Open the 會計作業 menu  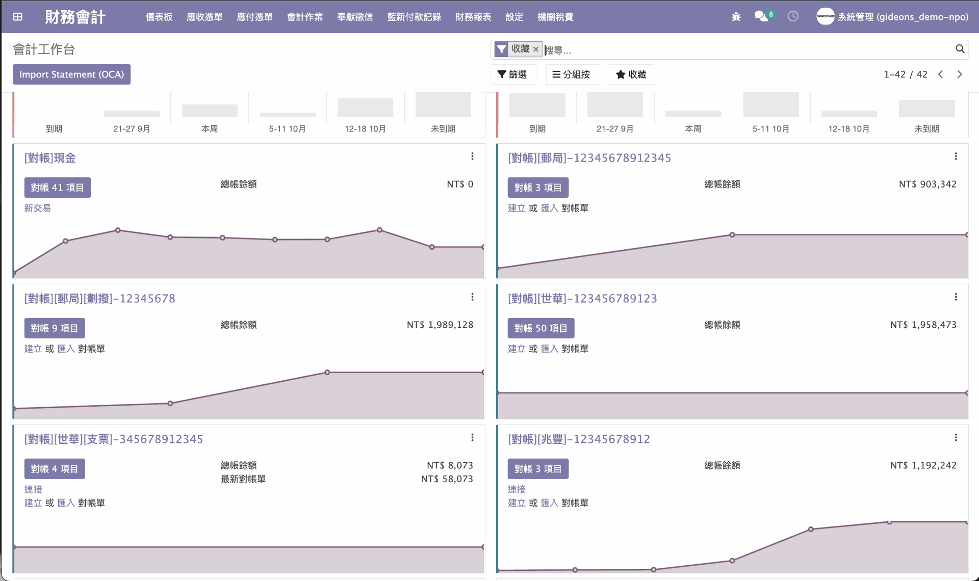[304, 17]
